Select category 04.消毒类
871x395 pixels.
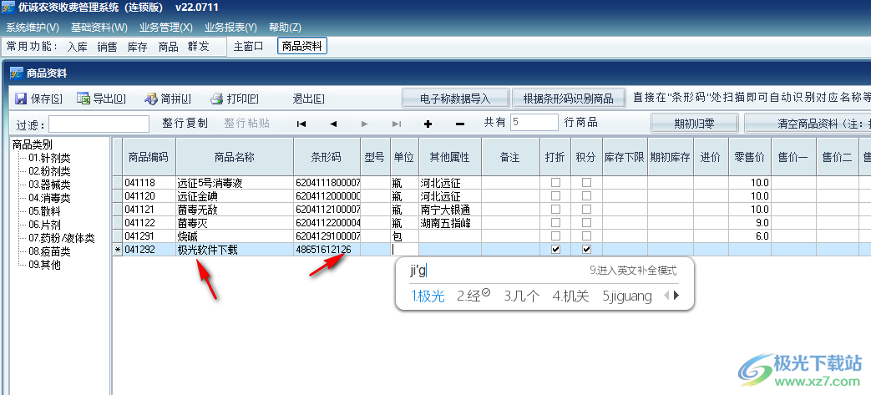point(49,198)
